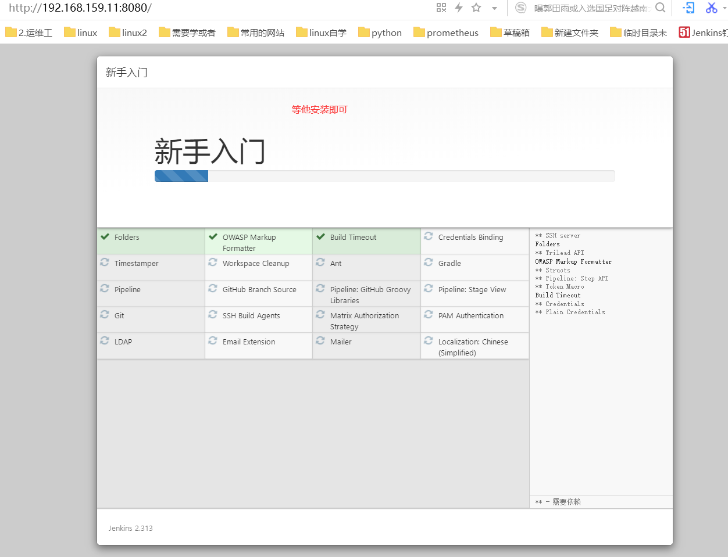The width and height of the screenshot is (728, 557).
Task: Open the python bookmark folder
Action: coord(380,33)
